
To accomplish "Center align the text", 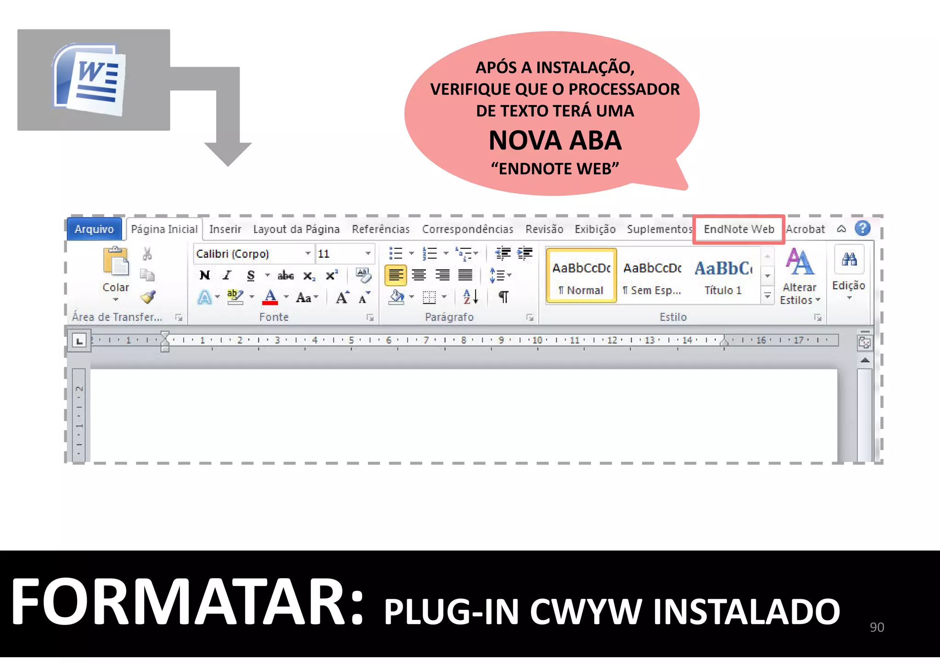I will point(419,275).
